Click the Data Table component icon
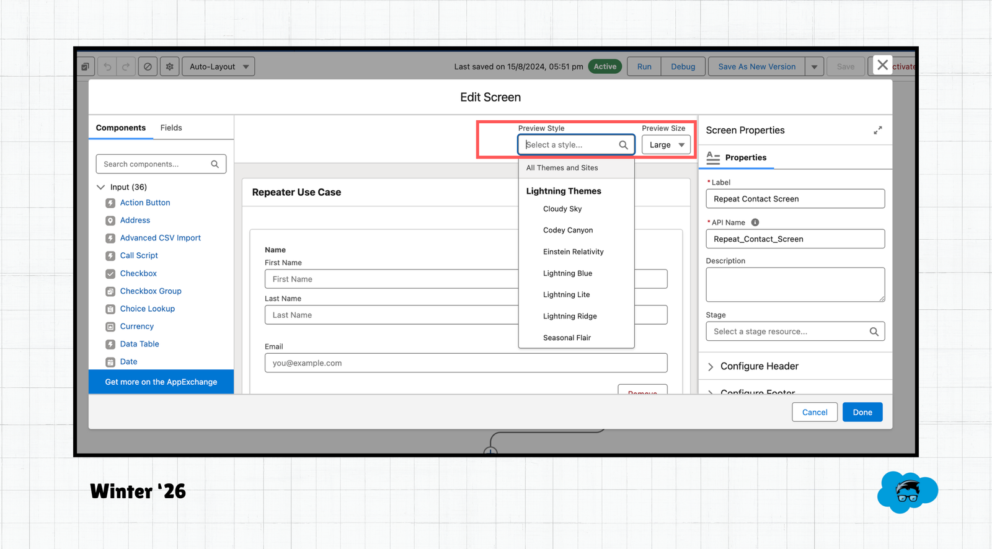 pyautogui.click(x=110, y=345)
